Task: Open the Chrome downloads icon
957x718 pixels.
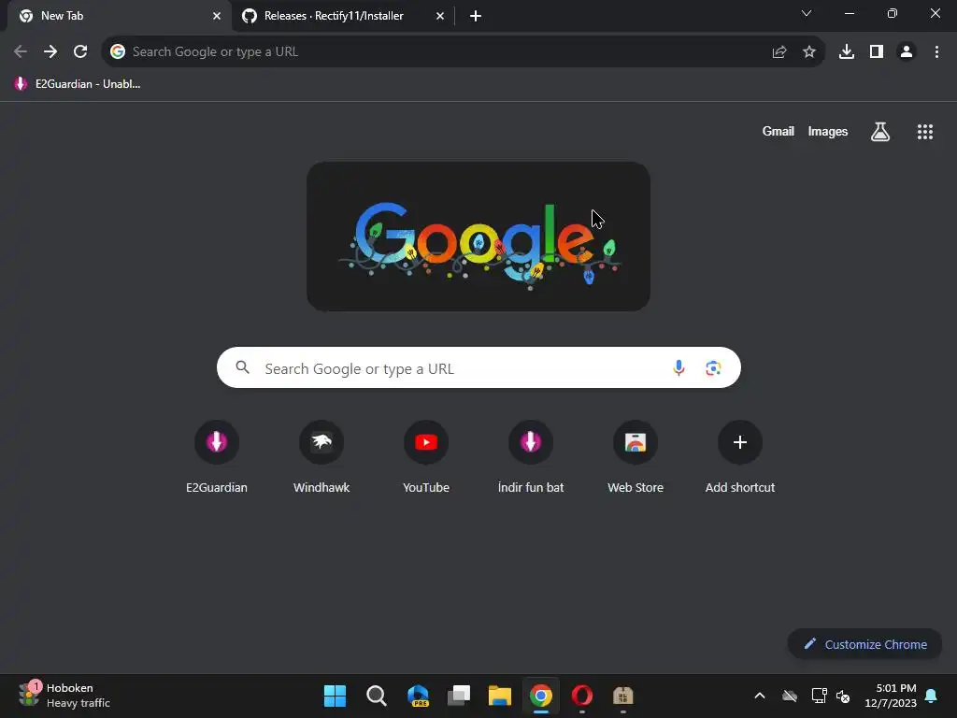Action: tap(847, 52)
